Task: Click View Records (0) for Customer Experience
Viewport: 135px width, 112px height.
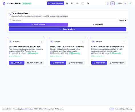Action: [x=34, y=63]
